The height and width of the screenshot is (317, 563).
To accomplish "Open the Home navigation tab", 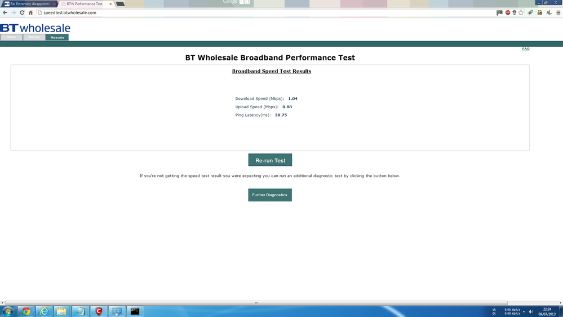I will click(x=11, y=37).
